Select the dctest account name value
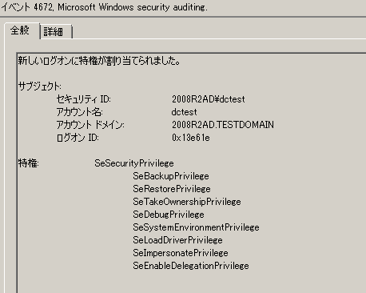 click(185, 112)
